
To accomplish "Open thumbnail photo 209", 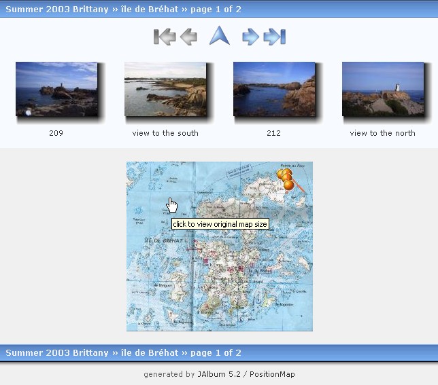I will tap(56, 89).
